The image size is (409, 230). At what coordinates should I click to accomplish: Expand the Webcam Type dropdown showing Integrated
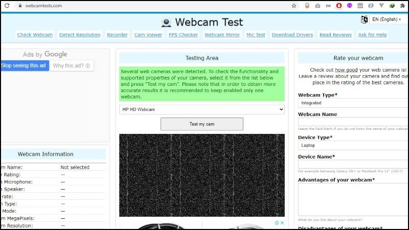point(353,103)
